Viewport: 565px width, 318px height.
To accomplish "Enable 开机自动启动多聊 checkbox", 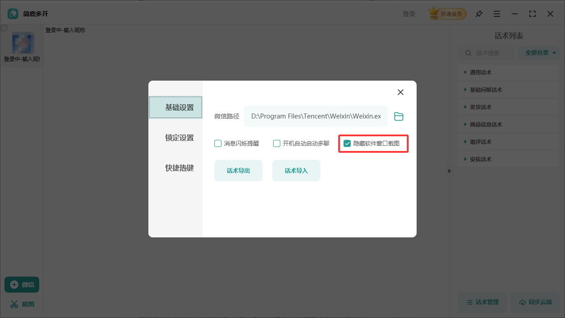I will (x=277, y=143).
